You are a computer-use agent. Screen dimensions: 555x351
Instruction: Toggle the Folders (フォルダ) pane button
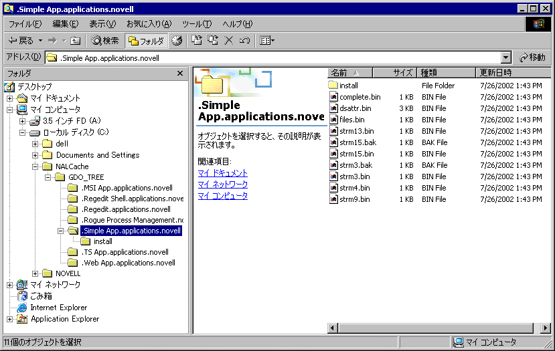[x=146, y=41]
